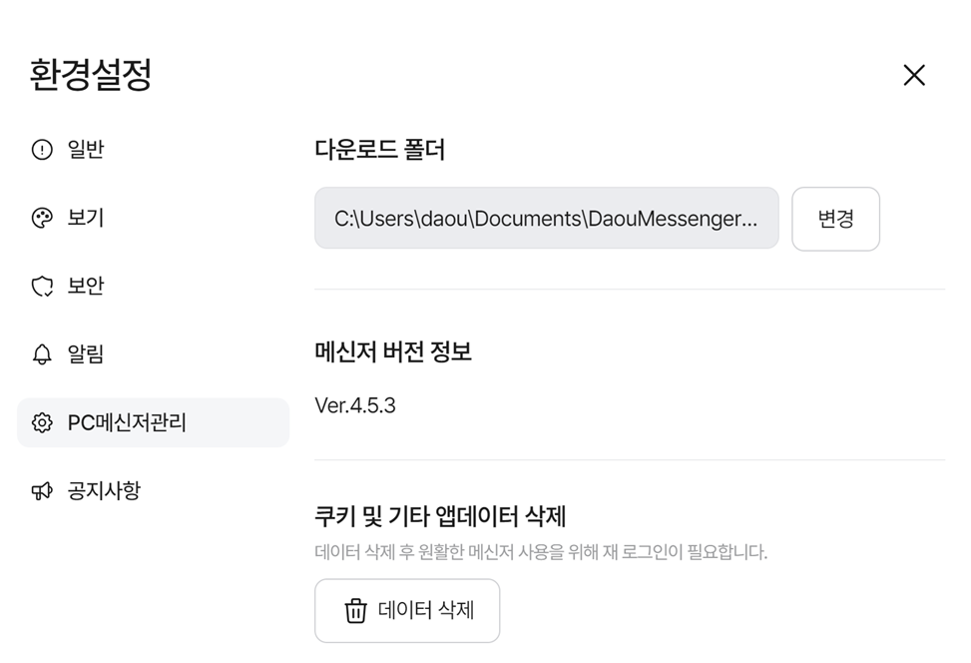Click the 다운로드 폴더 section heading
971x663 pixels.
click(x=379, y=150)
